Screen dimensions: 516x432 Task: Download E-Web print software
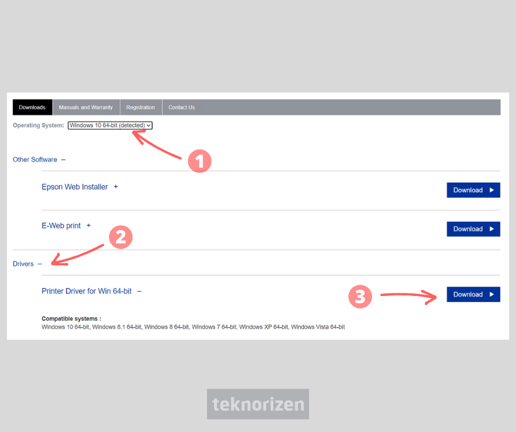(473, 229)
